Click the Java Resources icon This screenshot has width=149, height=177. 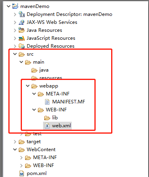(x=22, y=30)
